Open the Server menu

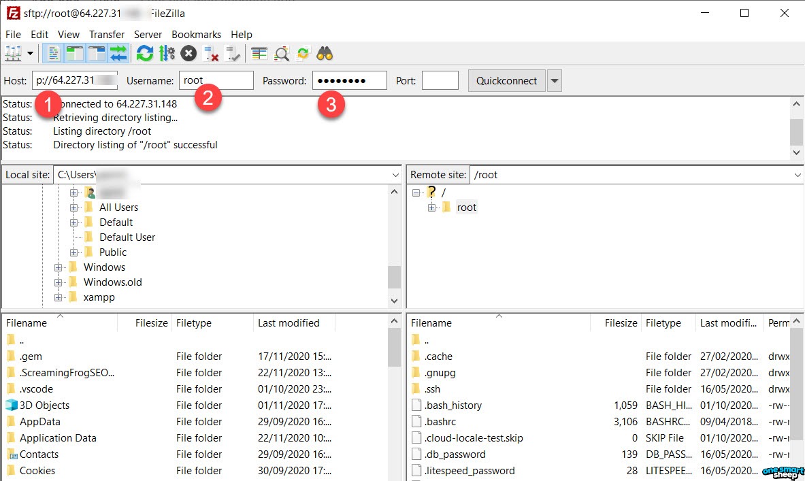[148, 35]
